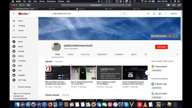
Task: Click the upload video icon
Action: pos(148,13)
